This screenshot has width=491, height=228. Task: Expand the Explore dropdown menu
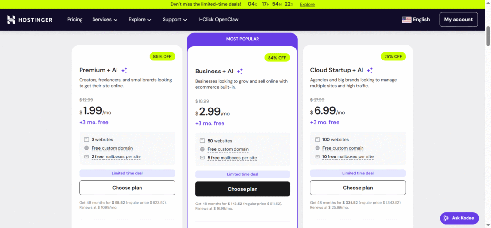pyautogui.click(x=140, y=20)
